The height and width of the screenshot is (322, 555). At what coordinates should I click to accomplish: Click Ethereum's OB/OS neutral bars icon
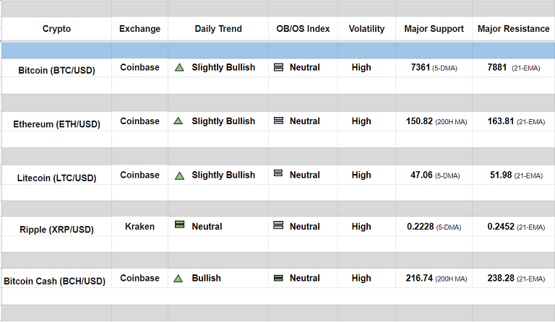278,121
